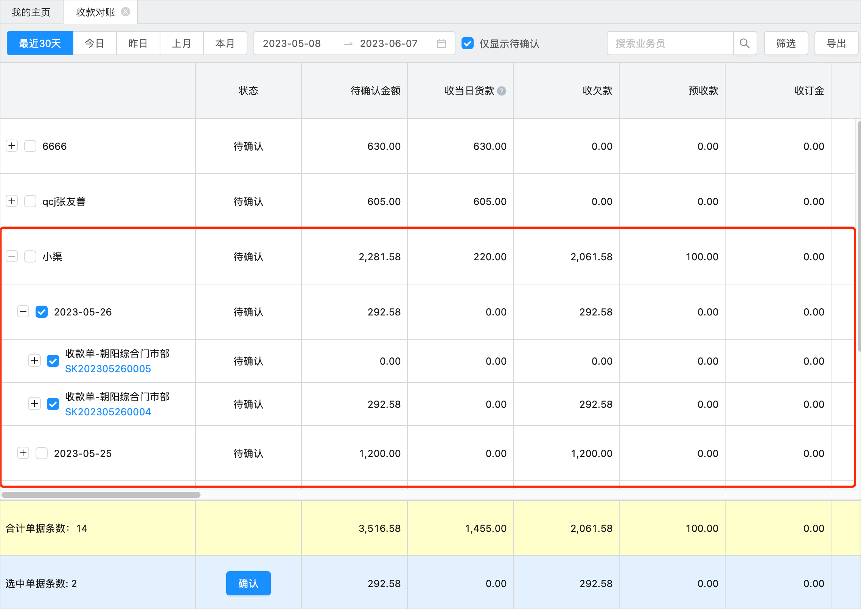Viewport: 861px width, 609px height.
Task: Uncheck the SK202305260005 receipt checkbox
Action: point(53,361)
